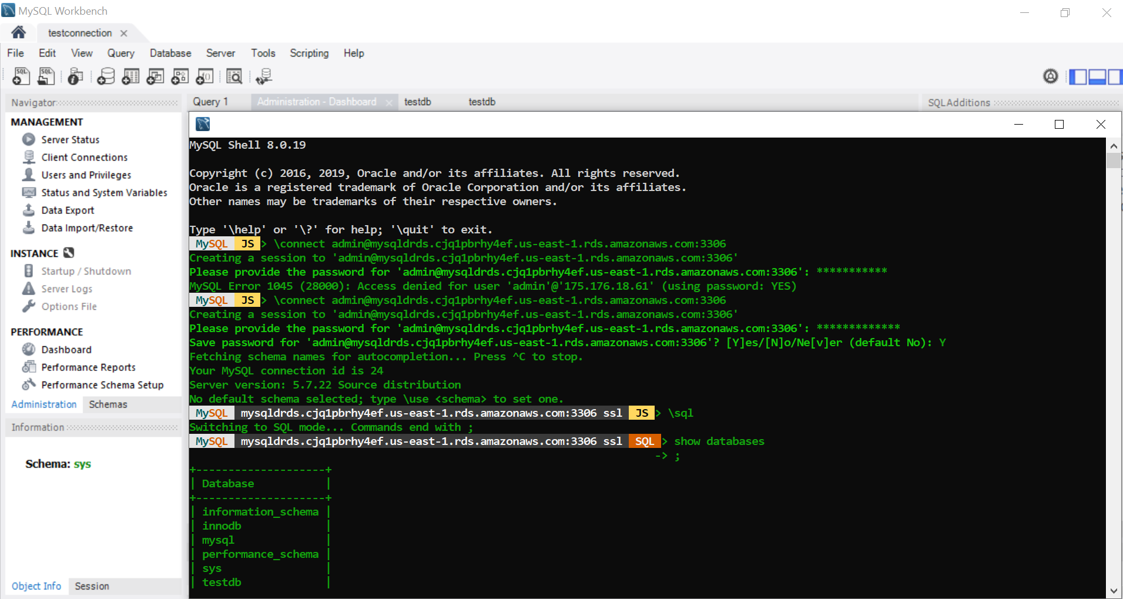The height and width of the screenshot is (599, 1123).
Task: Select the Query 1 tab
Action: click(210, 102)
